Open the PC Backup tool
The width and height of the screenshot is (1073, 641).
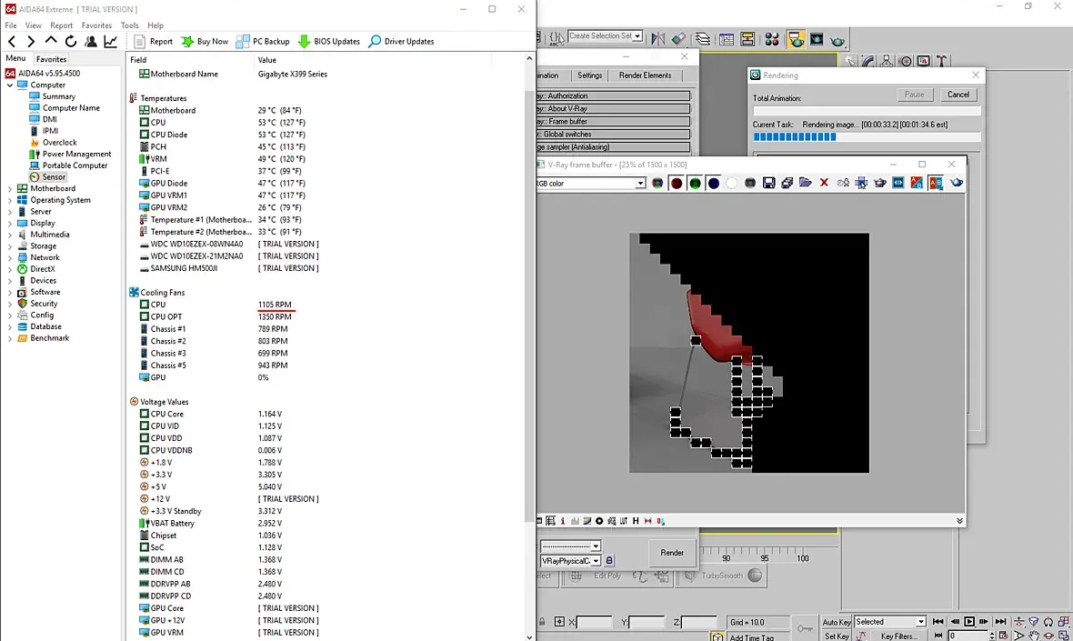pos(263,42)
